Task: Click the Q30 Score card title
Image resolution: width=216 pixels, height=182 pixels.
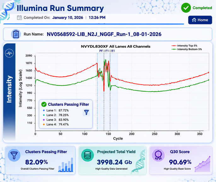Action: pyautogui.click(x=180, y=152)
